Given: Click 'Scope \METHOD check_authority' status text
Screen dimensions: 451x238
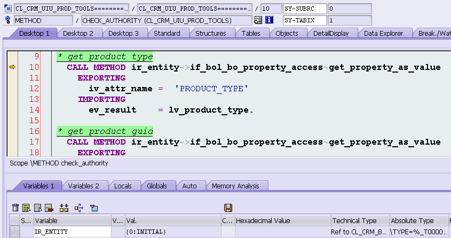Looking at the screenshot, I should 59,163.
